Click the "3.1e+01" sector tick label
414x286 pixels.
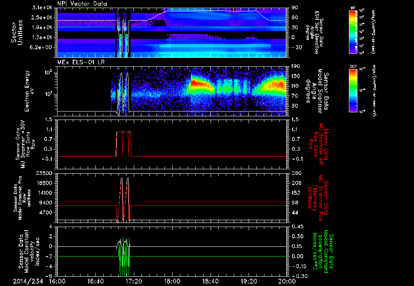[x=42, y=8]
